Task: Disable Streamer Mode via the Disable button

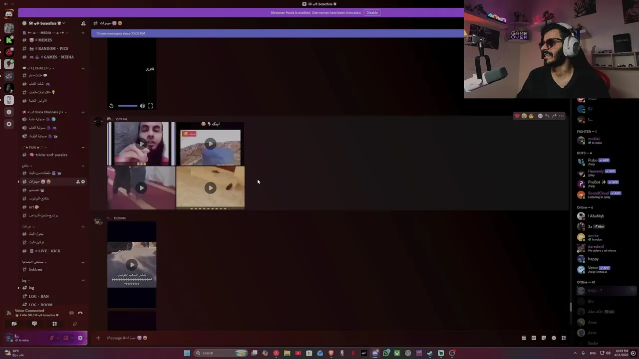Action: pos(372,12)
